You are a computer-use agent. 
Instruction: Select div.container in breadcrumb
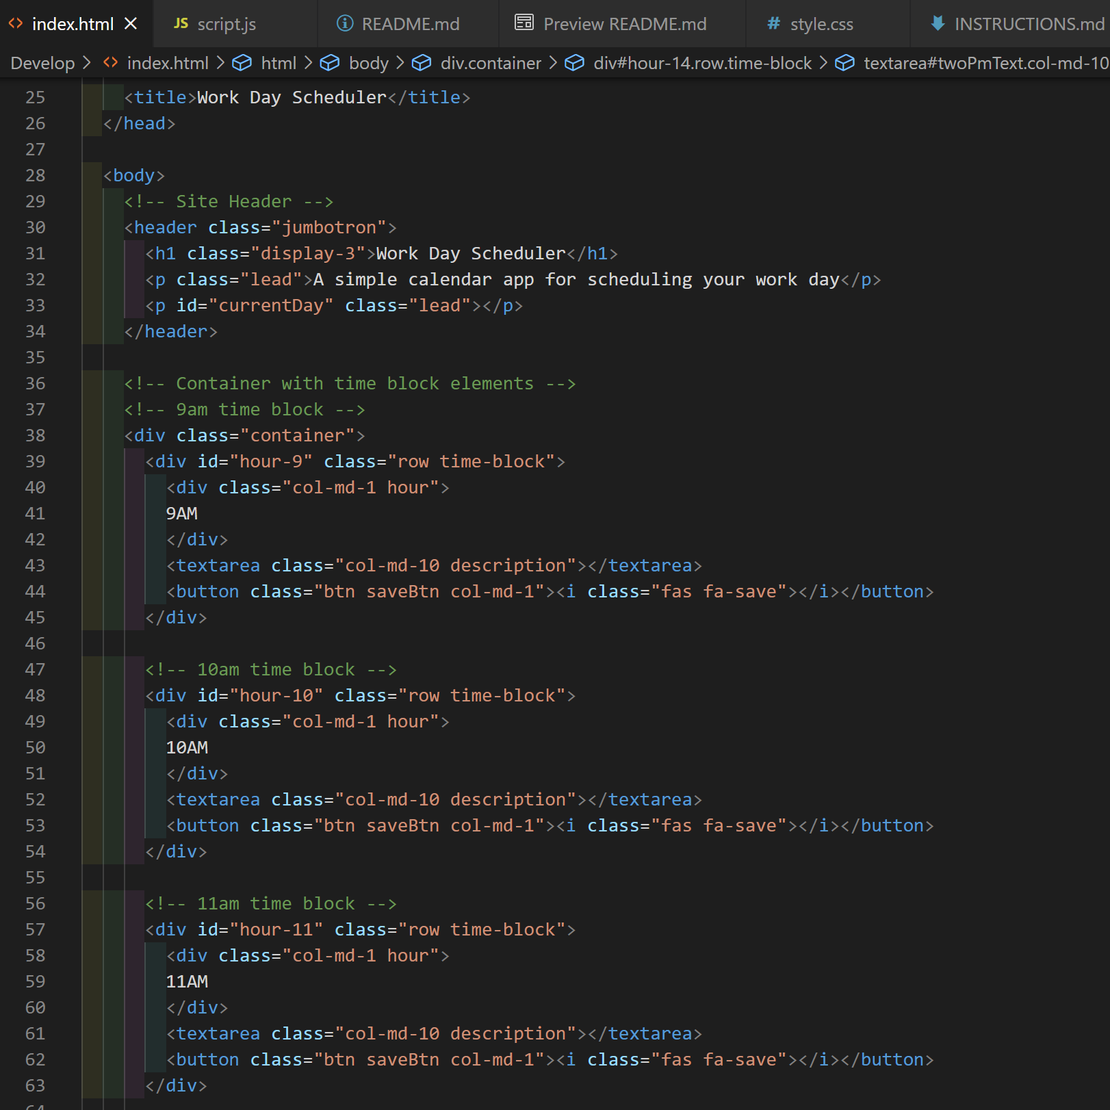click(x=491, y=63)
